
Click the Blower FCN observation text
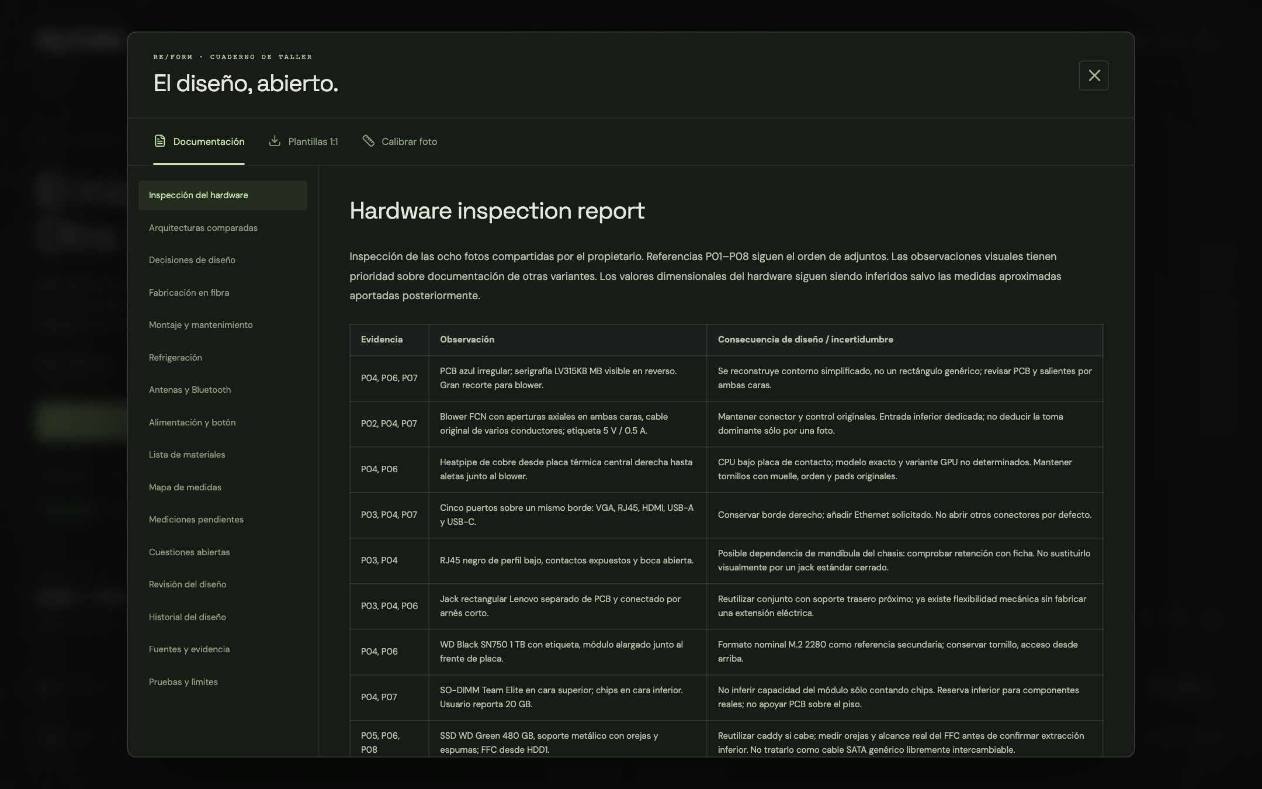pos(554,424)
